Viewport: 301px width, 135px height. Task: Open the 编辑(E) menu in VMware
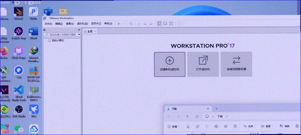pos(59,24)
